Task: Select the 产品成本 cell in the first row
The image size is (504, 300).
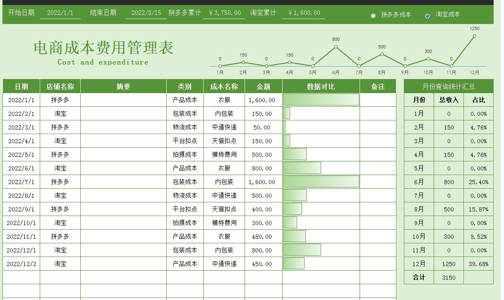Action: tap(185, 100)
